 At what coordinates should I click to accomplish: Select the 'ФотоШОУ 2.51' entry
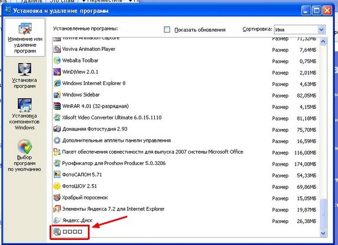click(79, 186)
